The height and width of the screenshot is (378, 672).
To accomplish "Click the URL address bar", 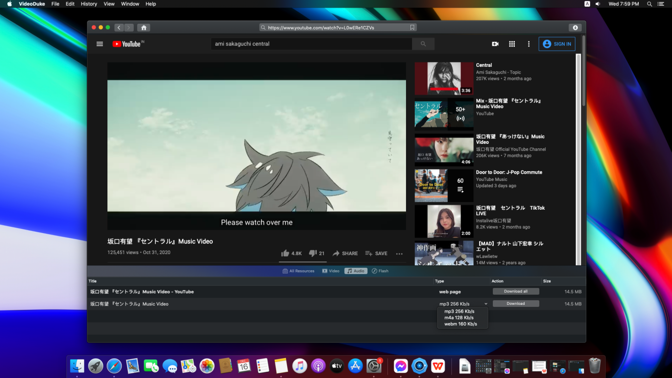I will 338,28.
